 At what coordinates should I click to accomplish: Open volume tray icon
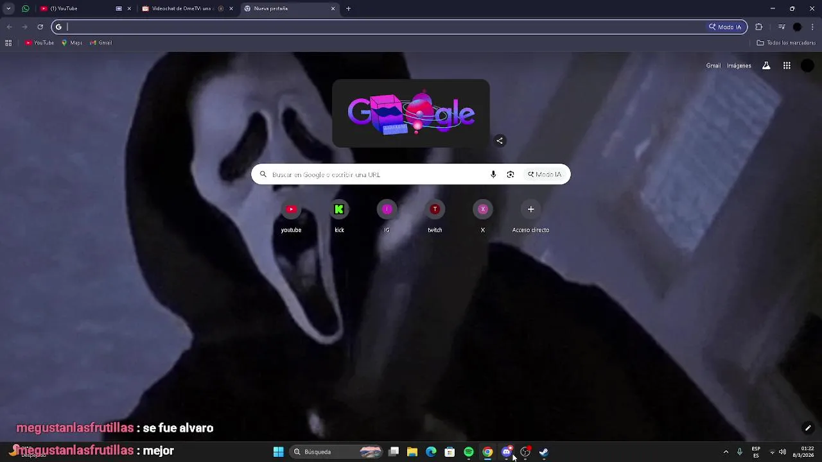782,452
